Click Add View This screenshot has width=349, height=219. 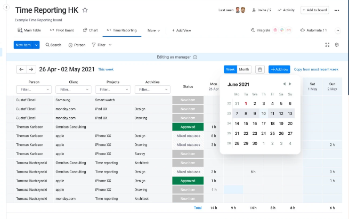click(181, 30)
